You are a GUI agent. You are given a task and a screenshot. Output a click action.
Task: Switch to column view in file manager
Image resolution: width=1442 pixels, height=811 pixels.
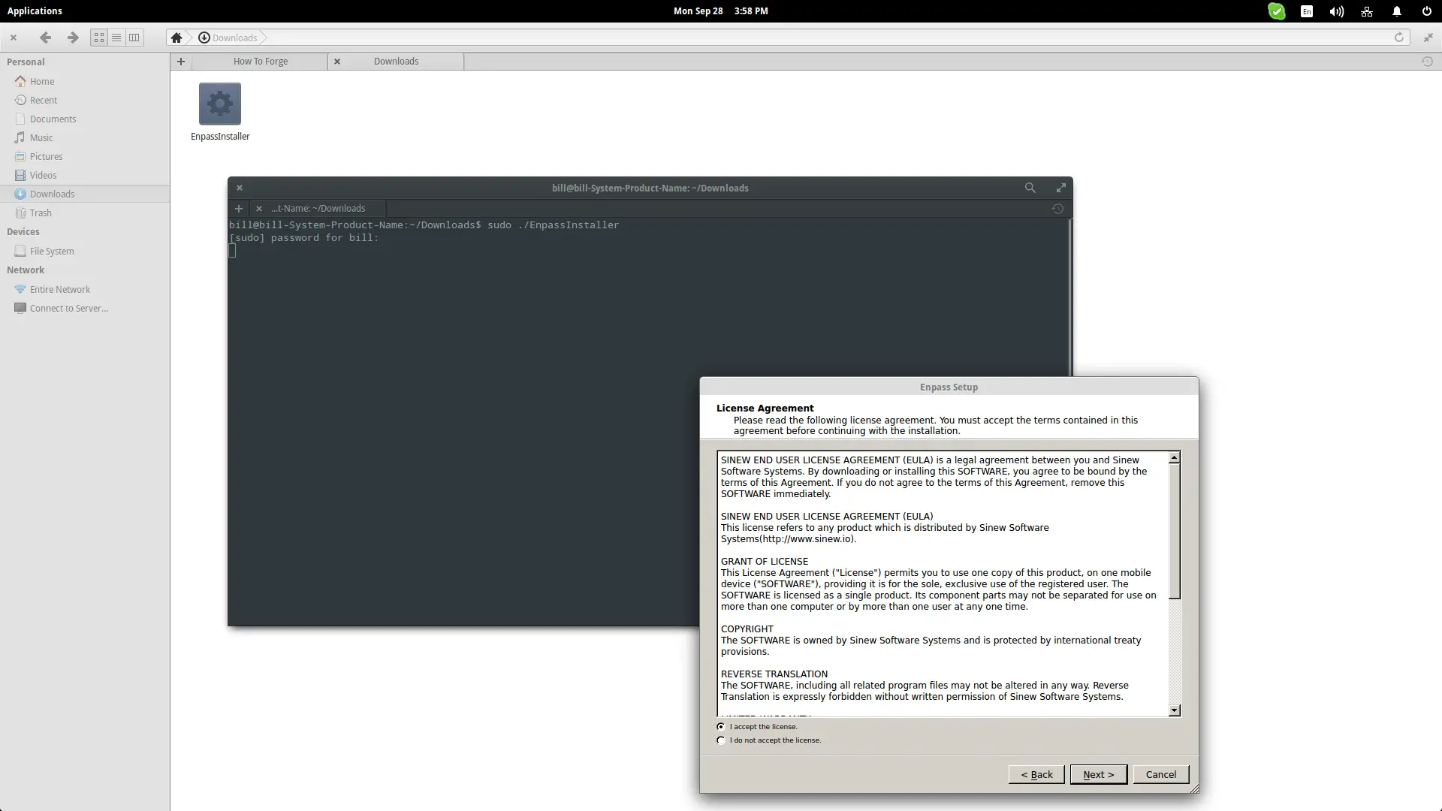point(134,38)
